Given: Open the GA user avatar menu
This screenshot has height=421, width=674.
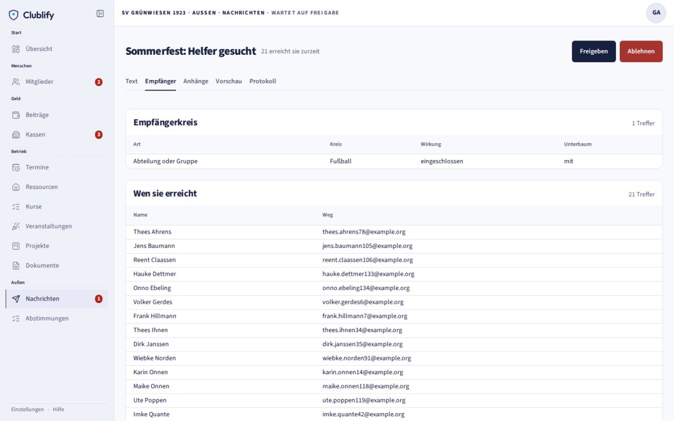Looking at the screenshot, I should (656, 13).
